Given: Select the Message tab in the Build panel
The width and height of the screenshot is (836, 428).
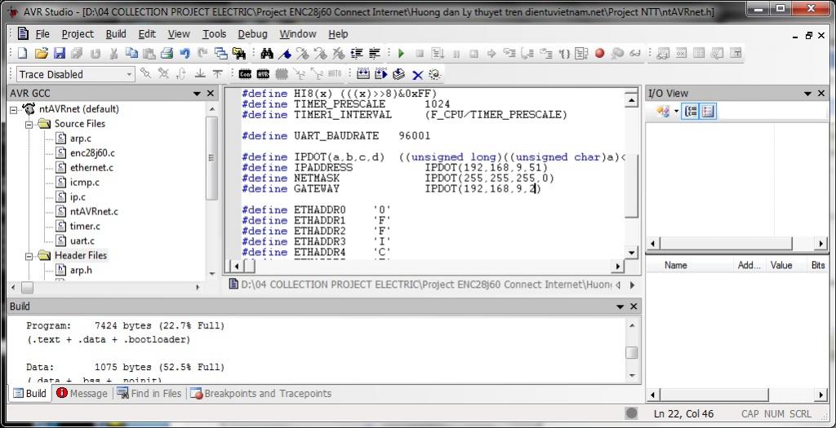Looking at the screenshot, I should pos(82,393).
